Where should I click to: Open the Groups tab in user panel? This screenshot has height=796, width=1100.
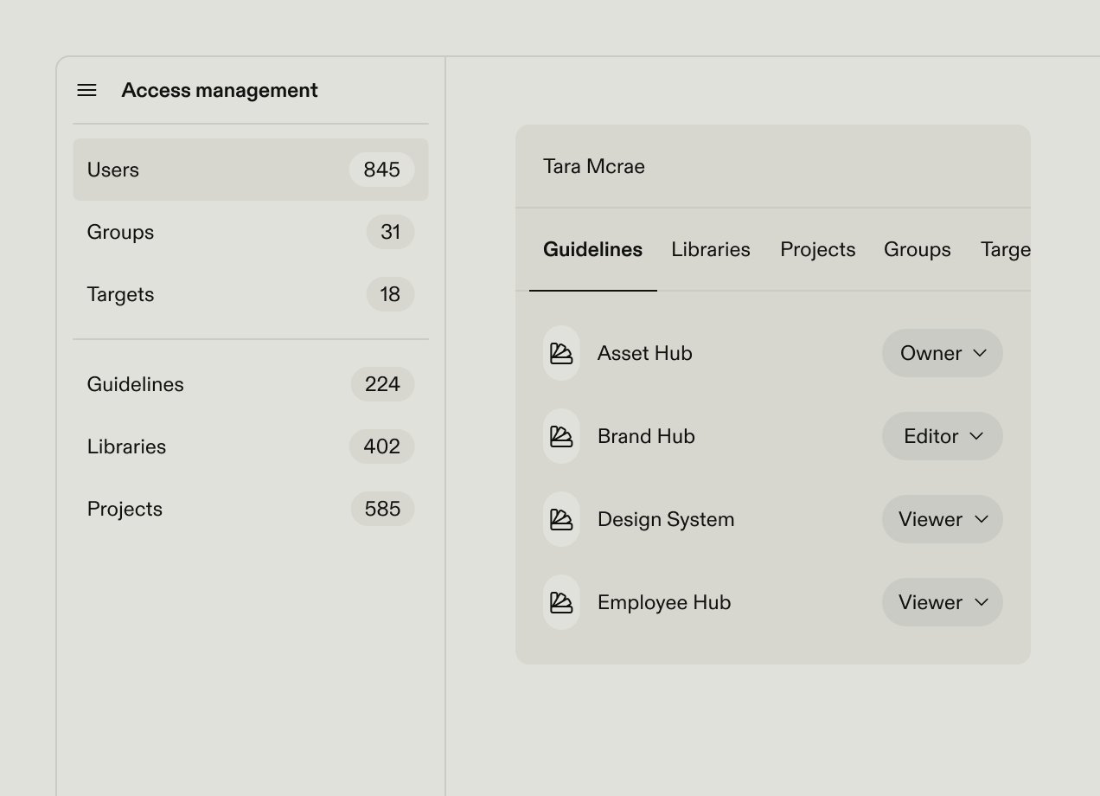[x=917, y=250]
